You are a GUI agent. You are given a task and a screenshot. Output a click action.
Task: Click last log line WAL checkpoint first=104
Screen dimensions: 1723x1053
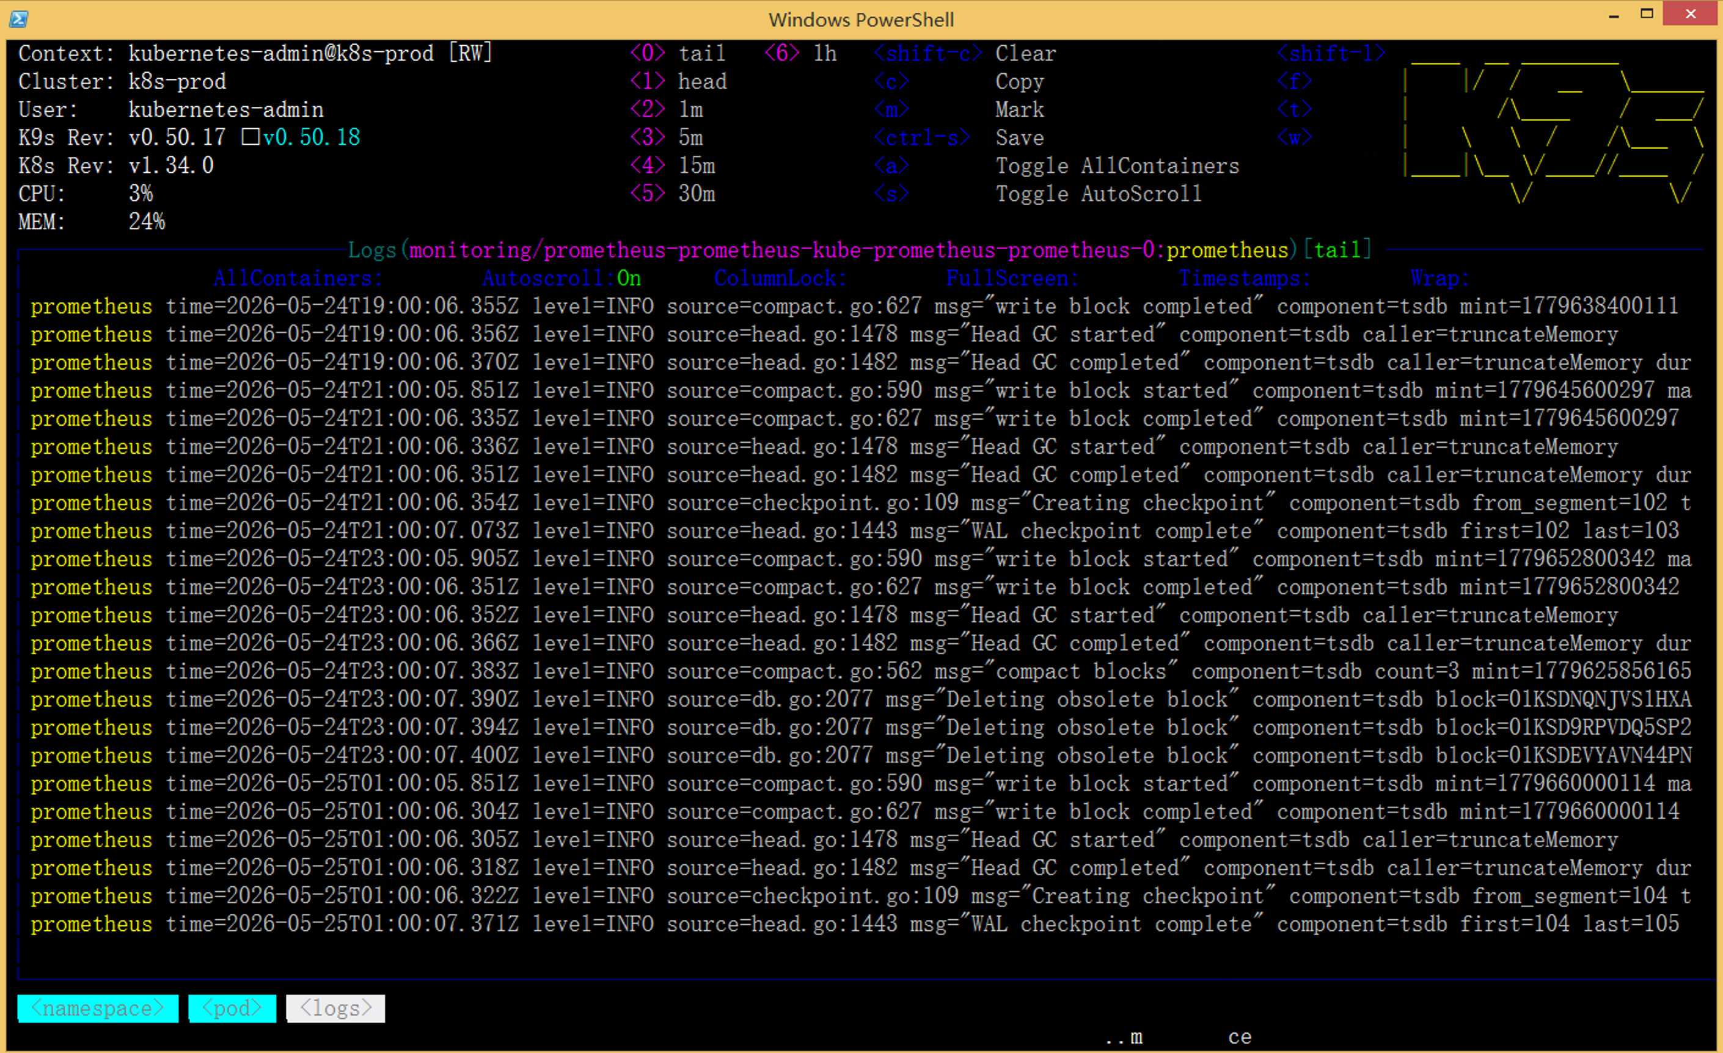tap(855, 924)
